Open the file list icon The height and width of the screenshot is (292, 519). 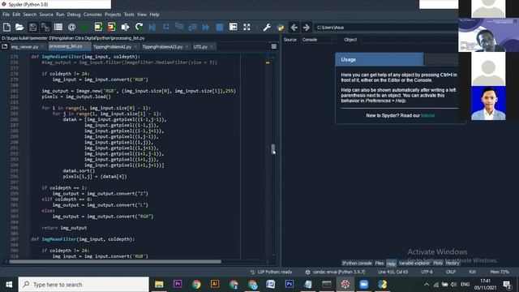pyautogui.click(x=58, y=27)
